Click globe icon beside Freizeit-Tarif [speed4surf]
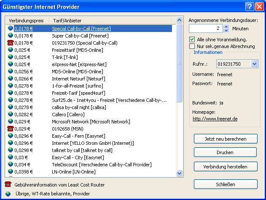266x200 pixels. [11, 93]
